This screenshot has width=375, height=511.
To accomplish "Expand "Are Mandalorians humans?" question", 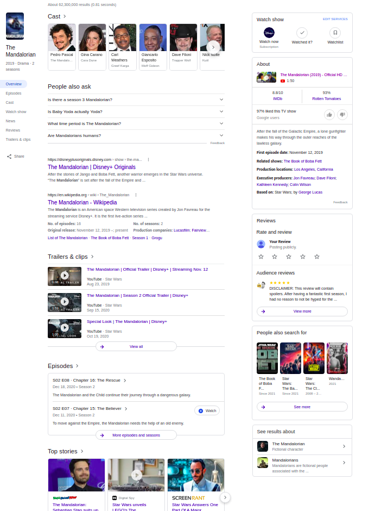I will click(x=136, y=135).
